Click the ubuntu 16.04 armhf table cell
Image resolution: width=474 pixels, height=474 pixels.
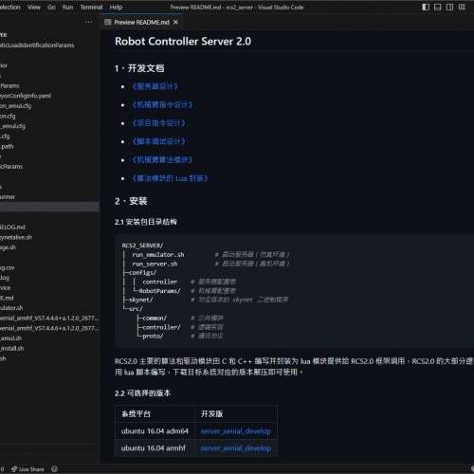pyautogui.click(x=155, y=448)
